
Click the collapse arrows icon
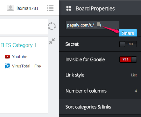coord(52,41)
